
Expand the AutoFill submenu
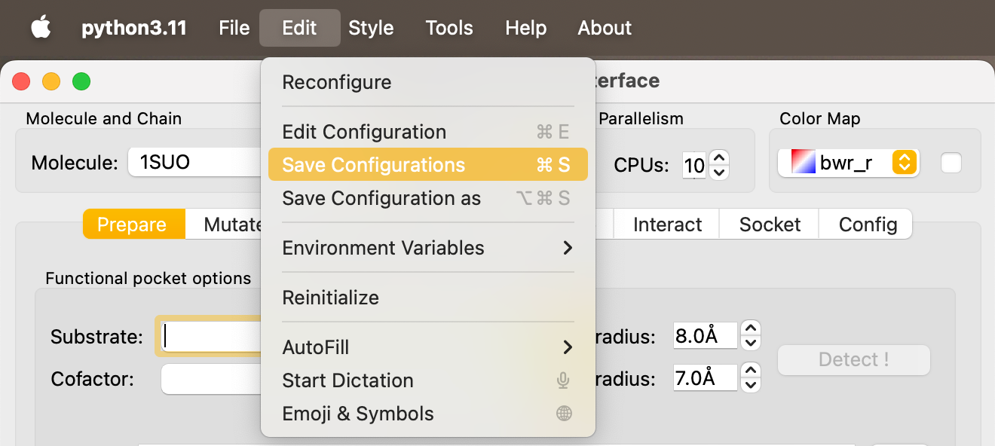(x=427, y=347)
